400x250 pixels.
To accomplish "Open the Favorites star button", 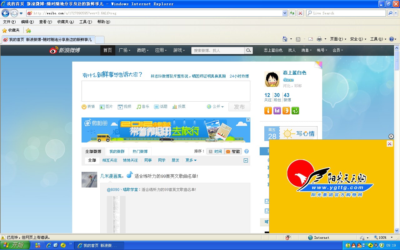I will [11, 30].
